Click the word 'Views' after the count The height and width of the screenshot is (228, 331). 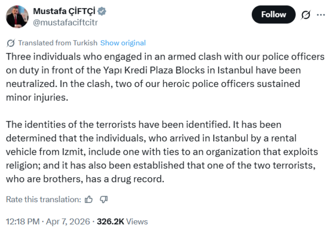(x=137, y=221)
